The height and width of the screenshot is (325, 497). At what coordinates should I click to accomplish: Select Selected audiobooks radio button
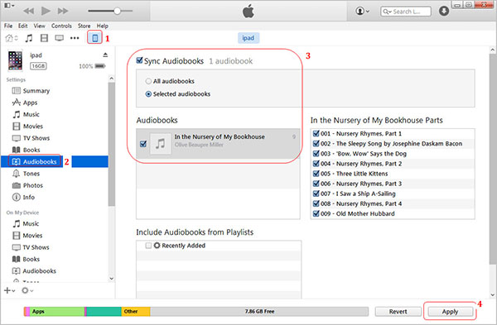pos(148,94)
